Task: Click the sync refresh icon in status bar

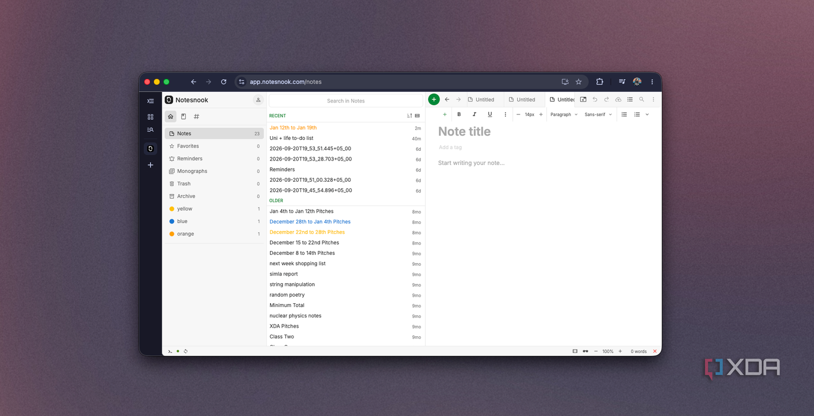Action: (186, 351)
